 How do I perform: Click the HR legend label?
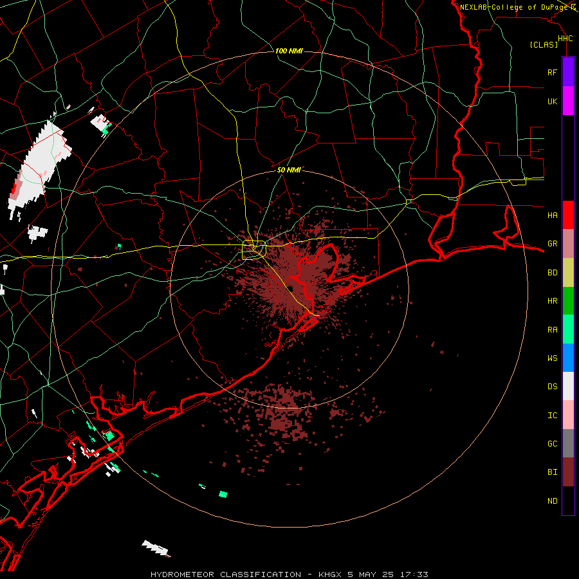tap(552, 301)
